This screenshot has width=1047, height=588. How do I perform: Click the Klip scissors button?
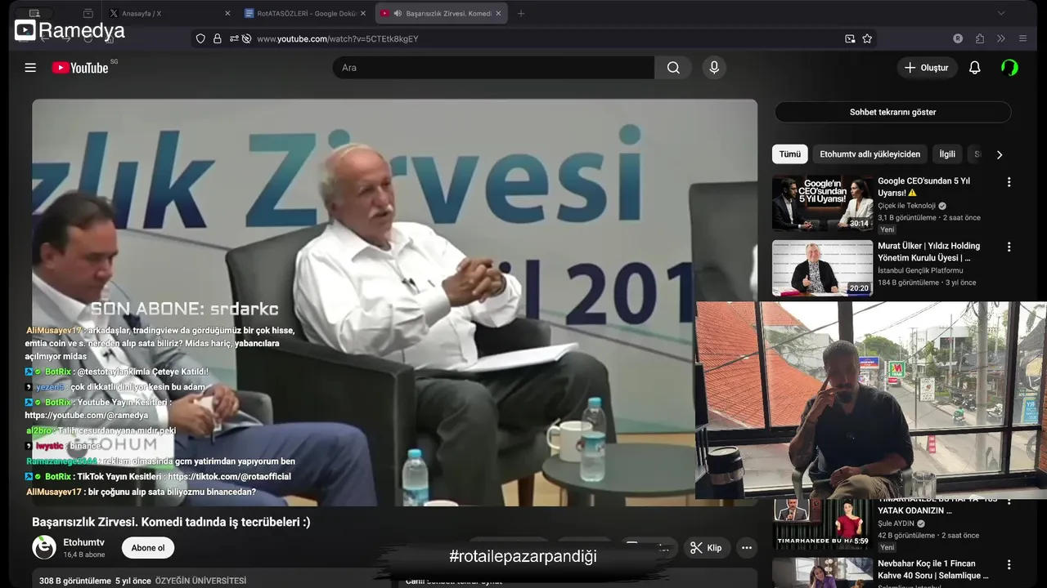point(706,548)
